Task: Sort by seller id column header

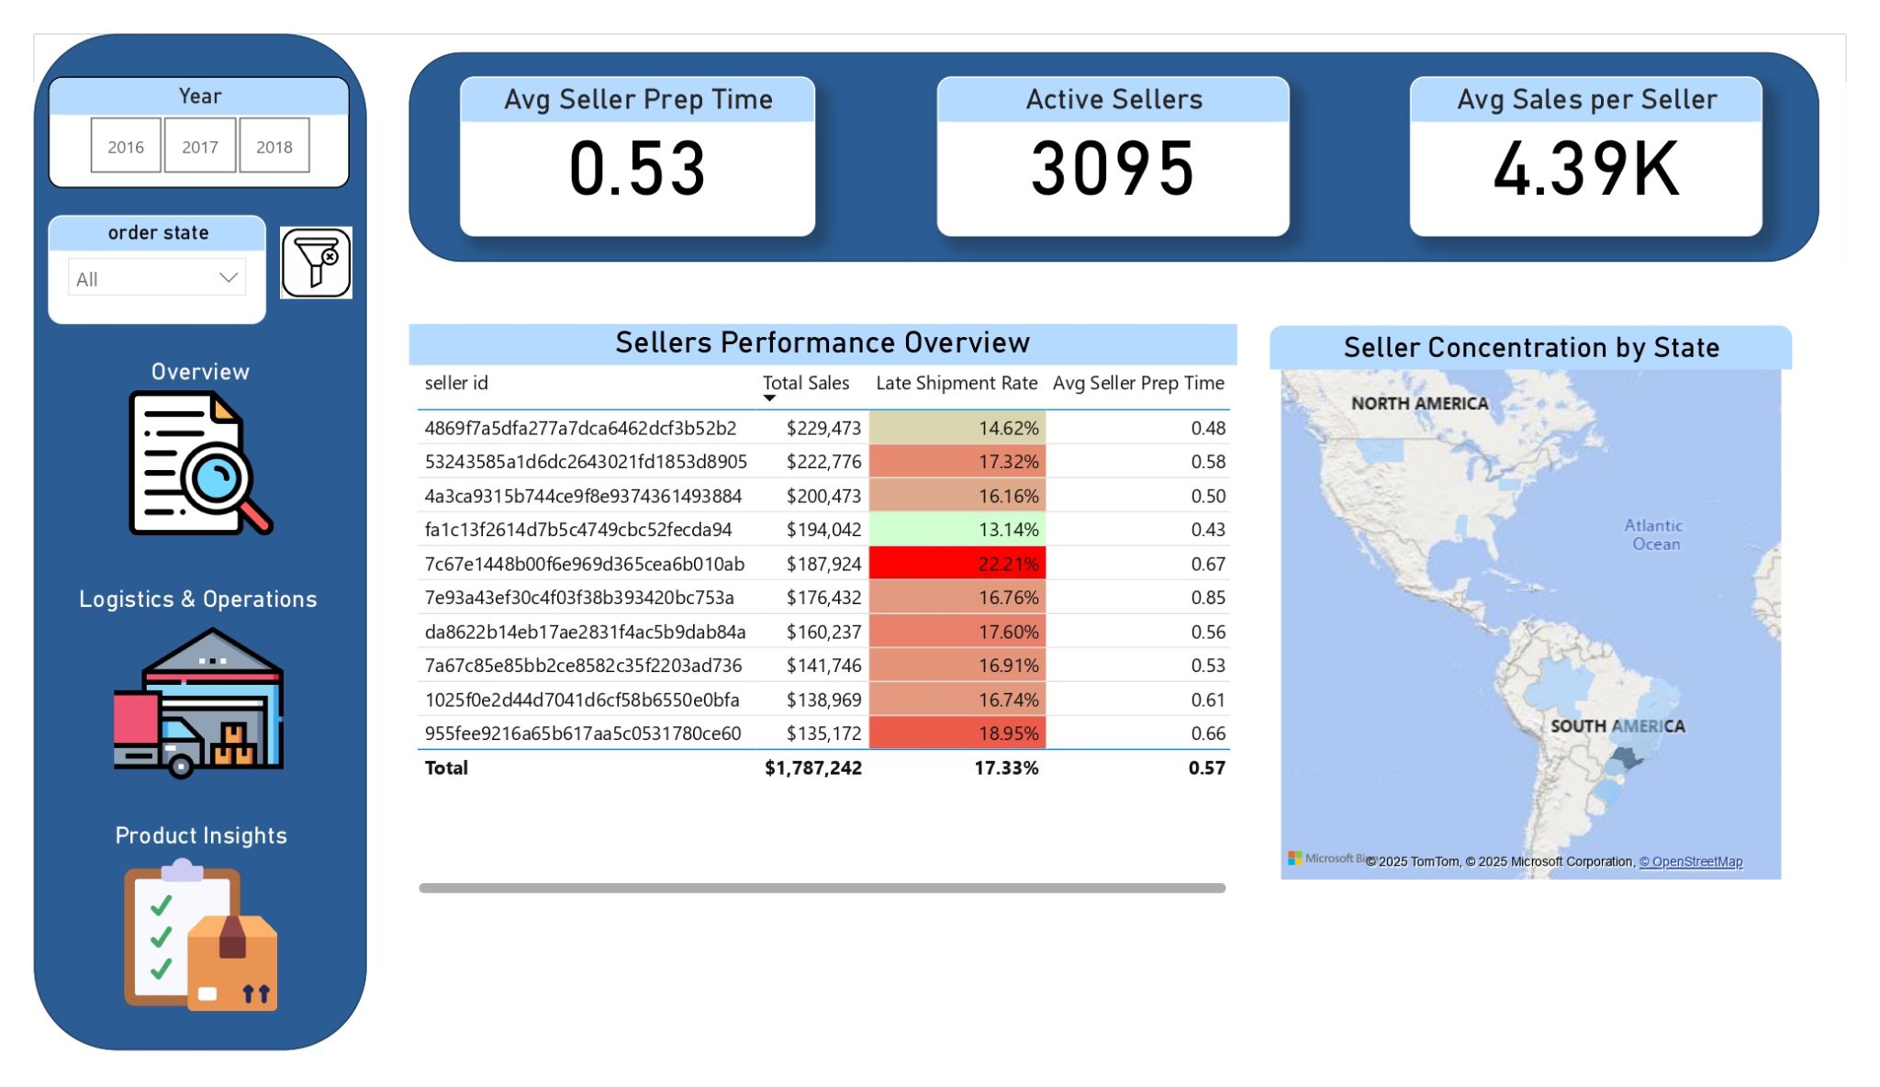Action: coord(456,383)
